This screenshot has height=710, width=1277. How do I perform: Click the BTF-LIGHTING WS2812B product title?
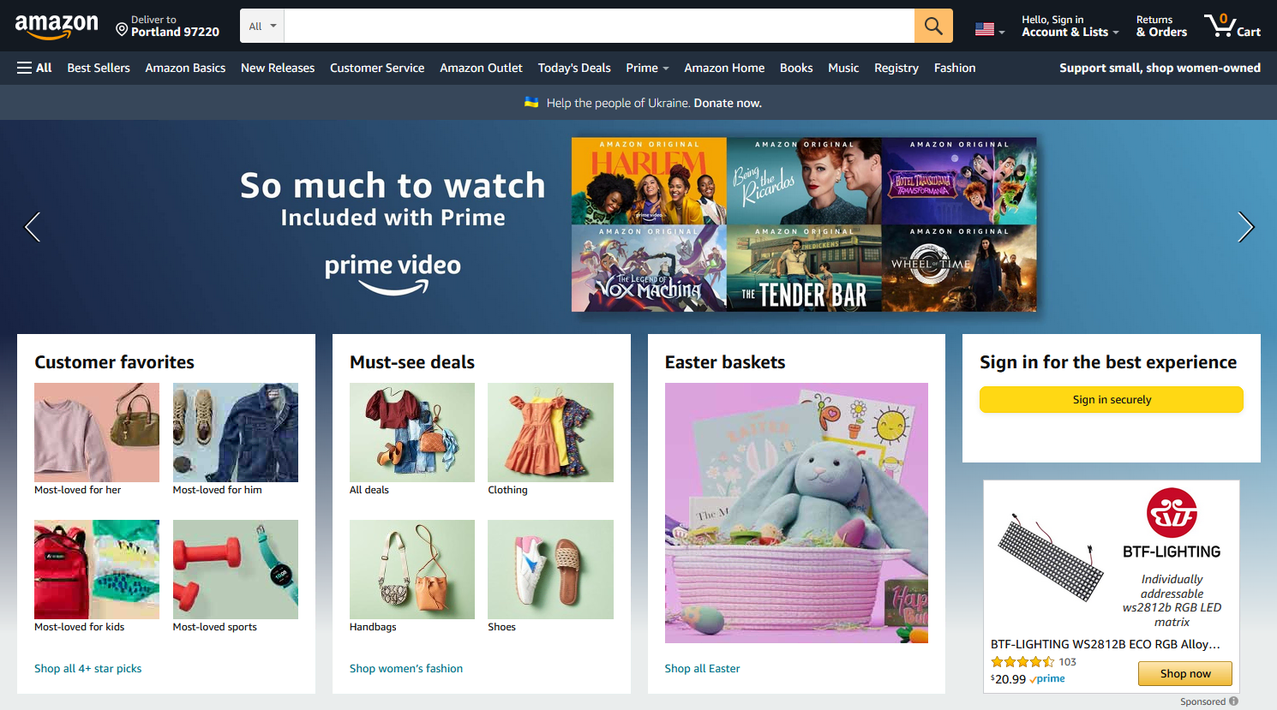1105,644
